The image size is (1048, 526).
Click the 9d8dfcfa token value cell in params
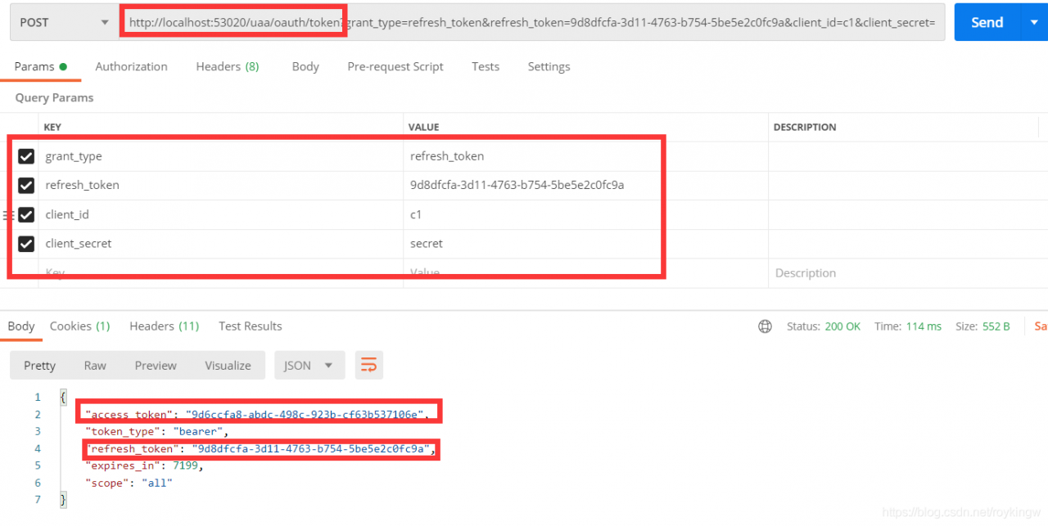click(x=586, y=185)
